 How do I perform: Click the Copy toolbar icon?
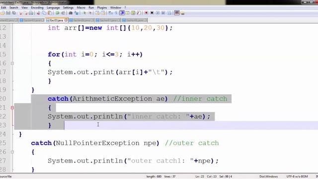coord(44,13)
